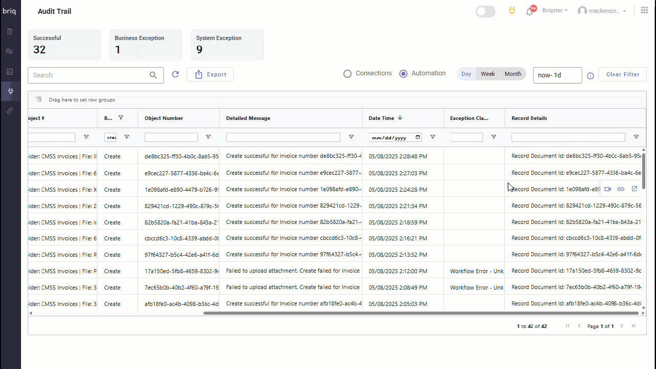
Task: Click object number cbccd6c3-10c8-4339 cell
Action: point(178,238)
